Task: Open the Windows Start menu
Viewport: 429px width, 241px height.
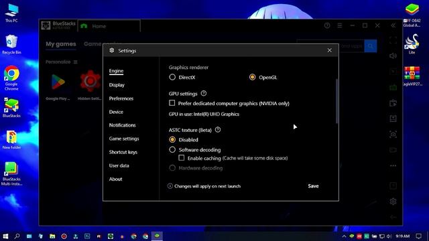Action: tap(5, 236)
